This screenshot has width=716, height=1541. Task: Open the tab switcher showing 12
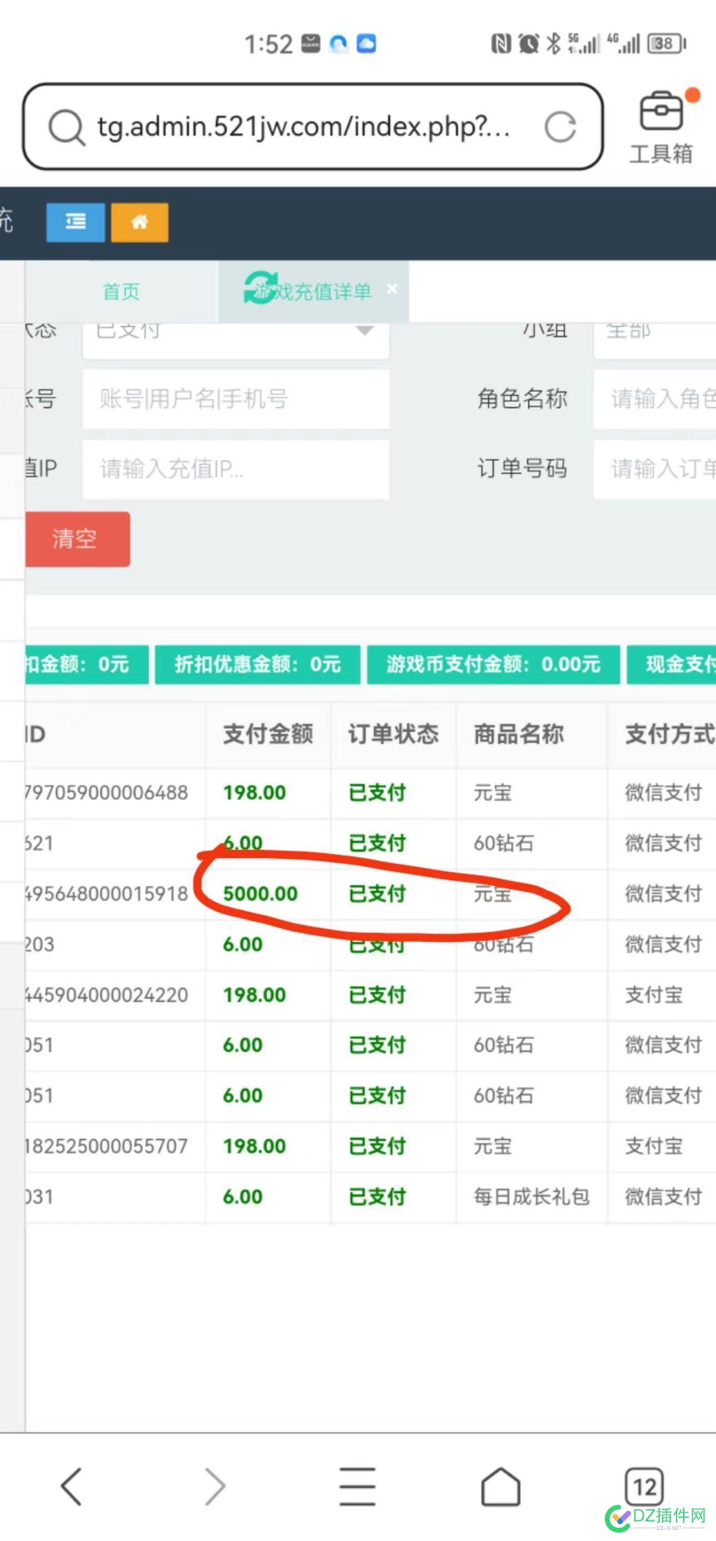(x=644, y=1487)
